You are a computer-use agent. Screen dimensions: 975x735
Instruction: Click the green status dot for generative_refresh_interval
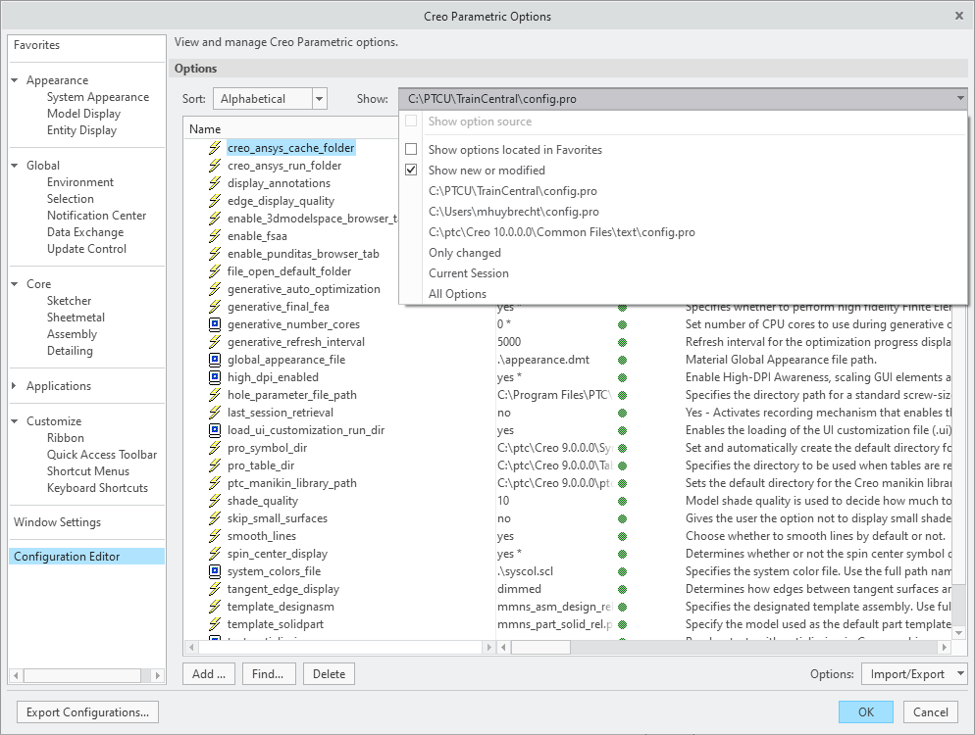pos(622,342)
